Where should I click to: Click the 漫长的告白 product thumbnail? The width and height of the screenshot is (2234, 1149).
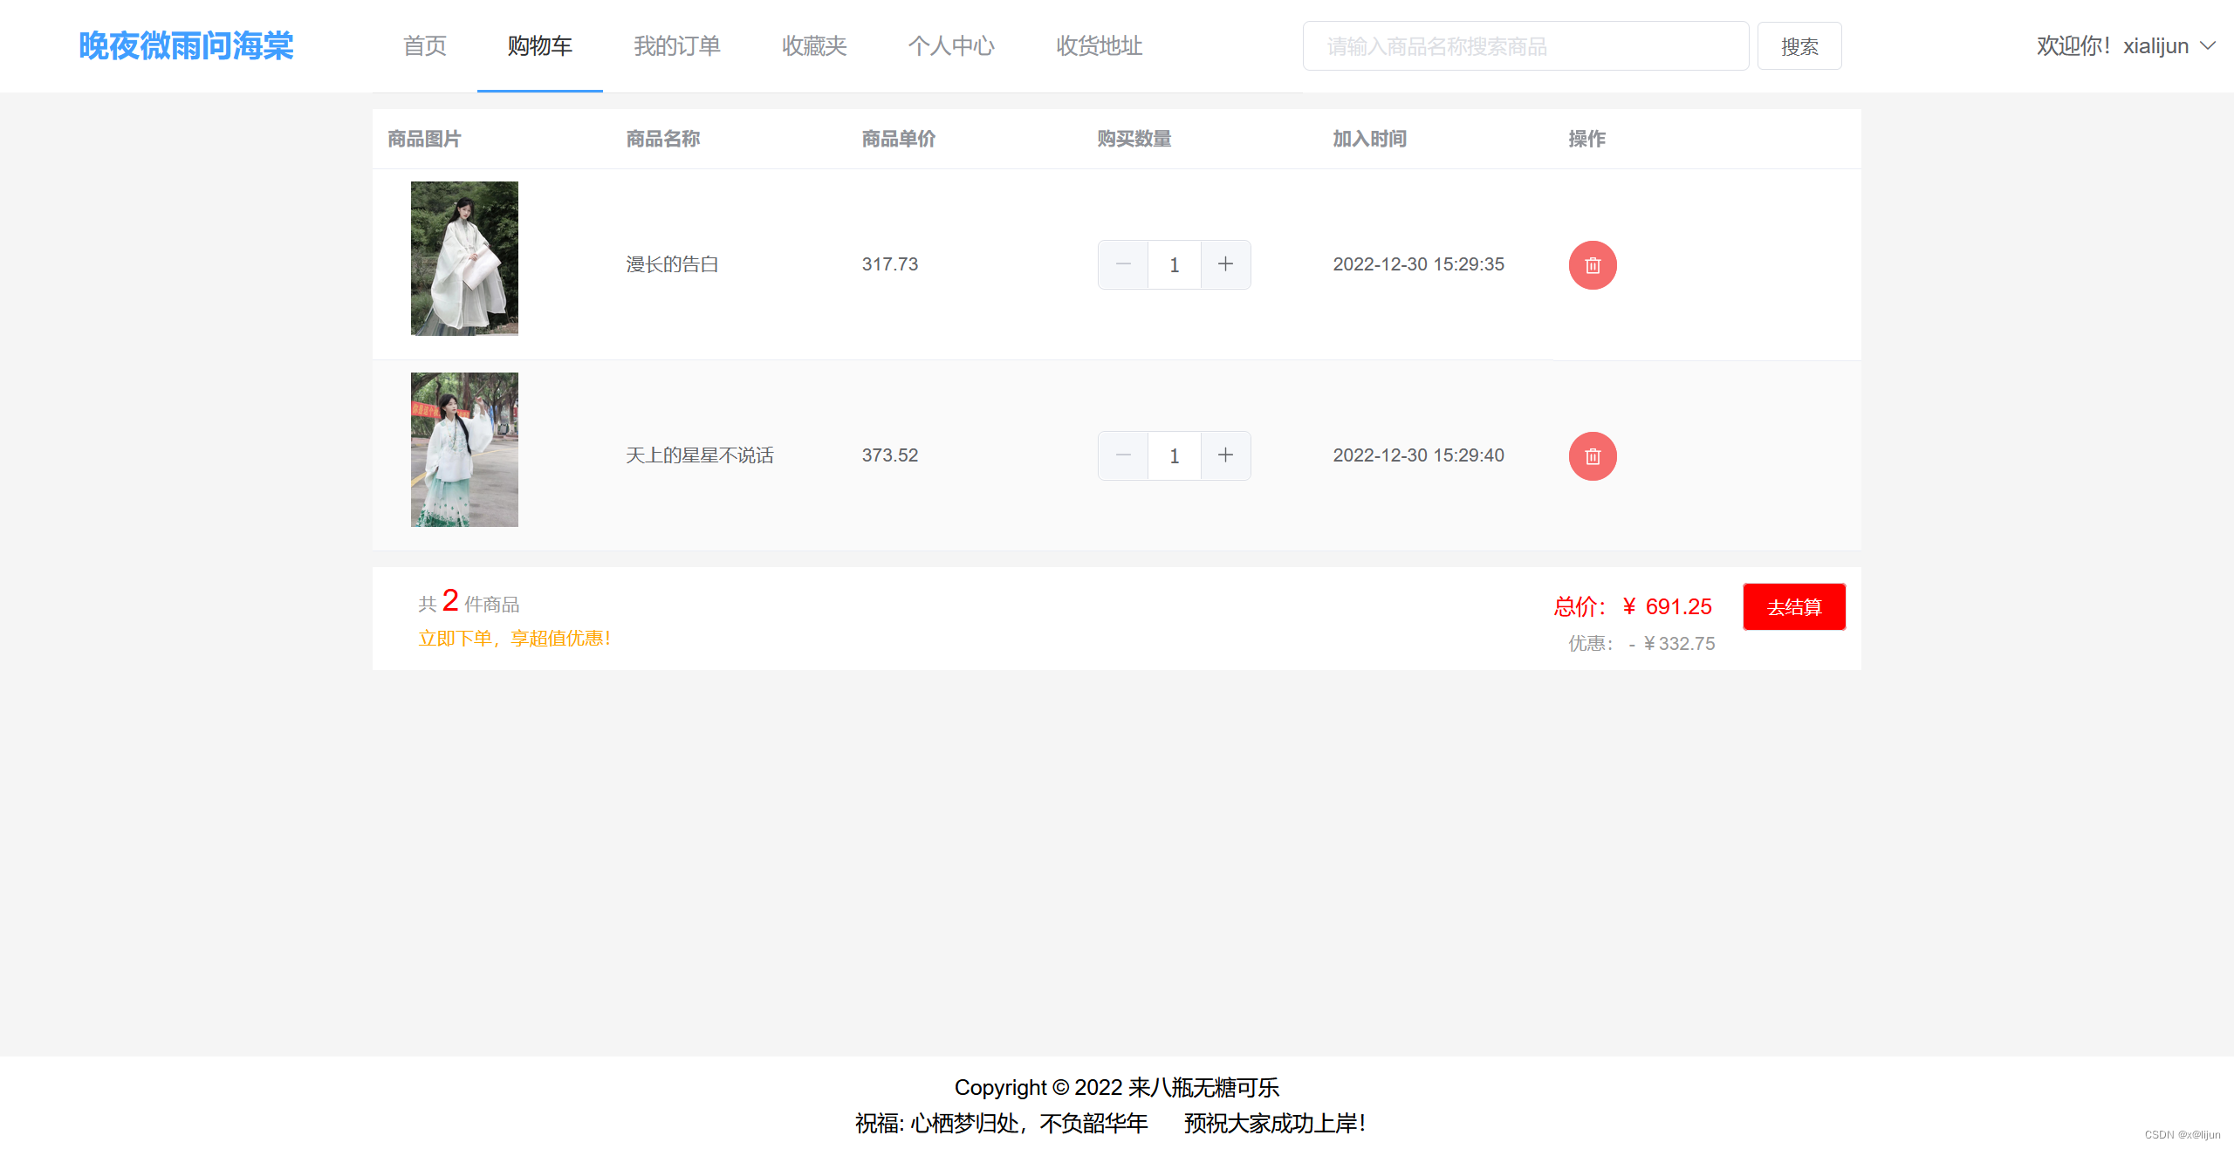tap(464, 258)
